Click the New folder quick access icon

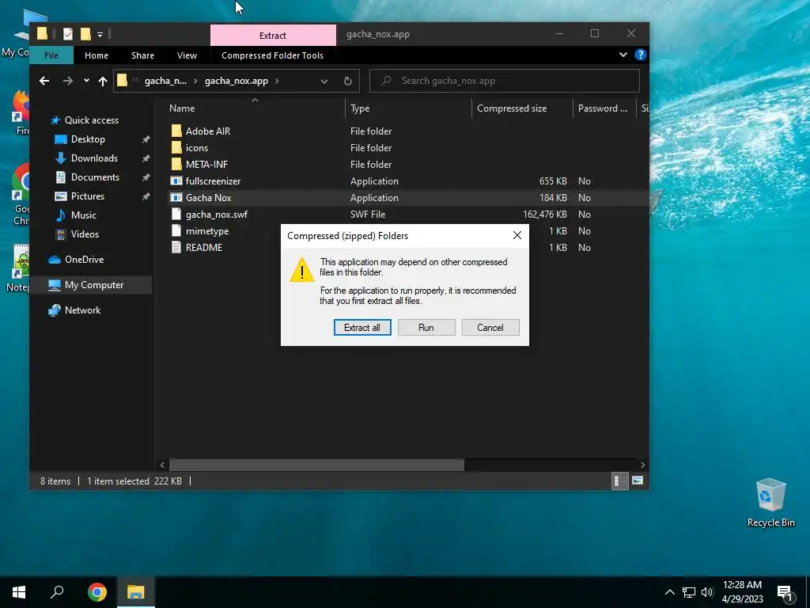point(85,34)
